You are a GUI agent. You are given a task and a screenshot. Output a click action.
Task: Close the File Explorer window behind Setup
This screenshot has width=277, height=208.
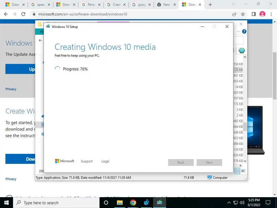click(241, 24)
